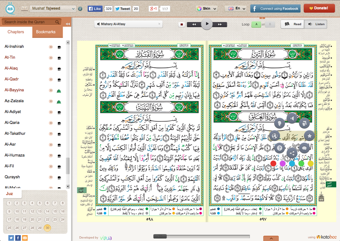Switch to Read mode
Image resolution: width=340 pixels, height=241 pixels.
tap(292, 24)
